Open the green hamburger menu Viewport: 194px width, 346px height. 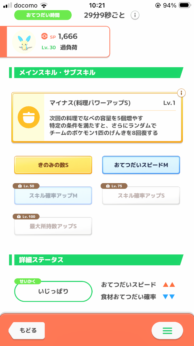point(167,330)
